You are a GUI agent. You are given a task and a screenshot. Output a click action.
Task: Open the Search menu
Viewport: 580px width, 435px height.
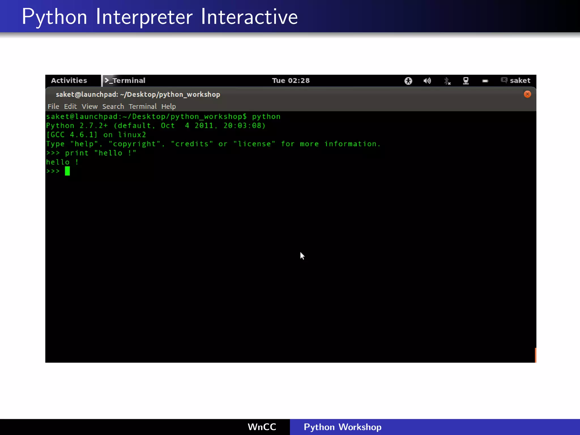tap(113, 106)
